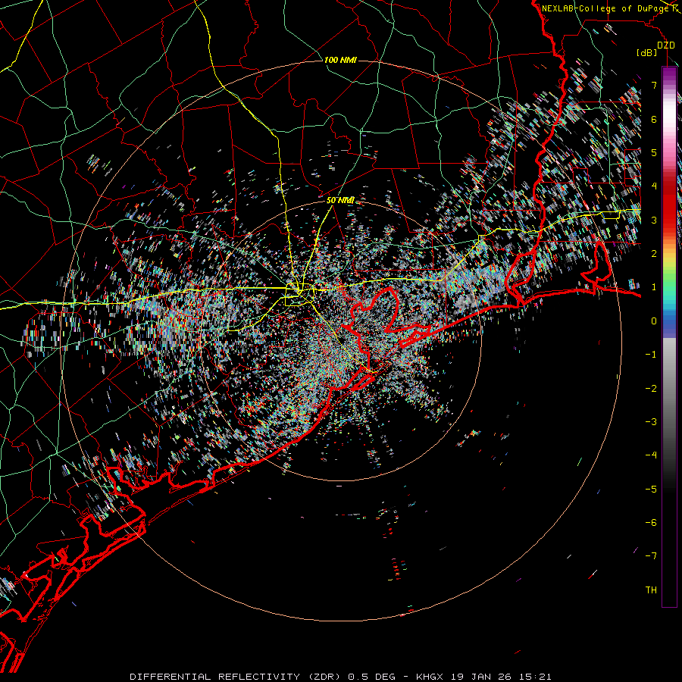
Task: Click the 'KHGX' radar site identifier
Action: (430, 677)
